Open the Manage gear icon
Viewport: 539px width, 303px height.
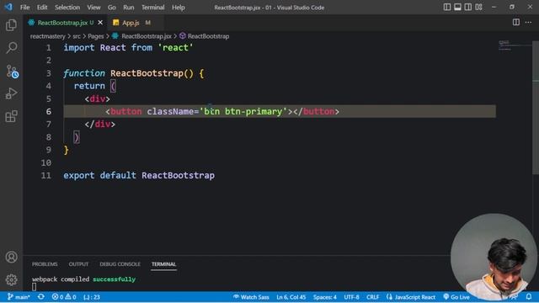11,279
